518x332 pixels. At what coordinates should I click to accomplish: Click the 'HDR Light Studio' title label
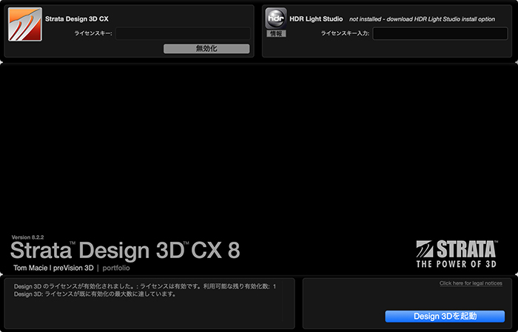tap(316, 18)
